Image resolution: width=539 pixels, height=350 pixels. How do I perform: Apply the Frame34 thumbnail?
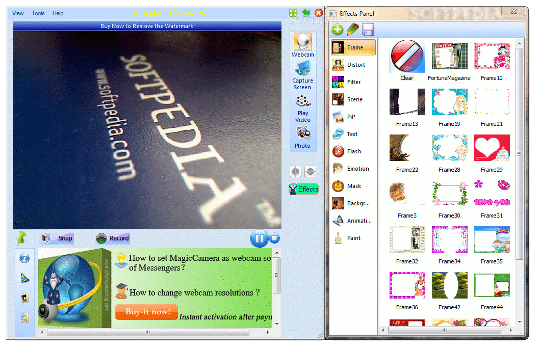449,244
